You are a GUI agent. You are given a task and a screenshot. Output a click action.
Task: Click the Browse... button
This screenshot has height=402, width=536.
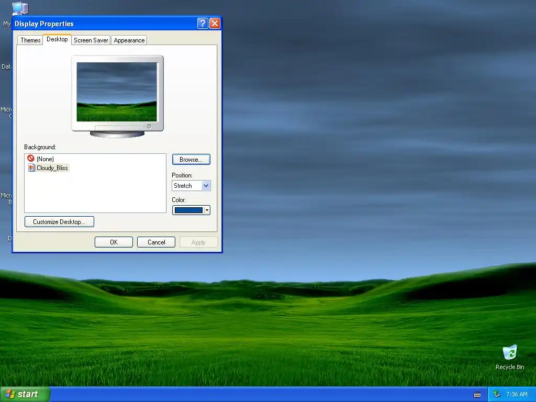[x=191, y=160]
